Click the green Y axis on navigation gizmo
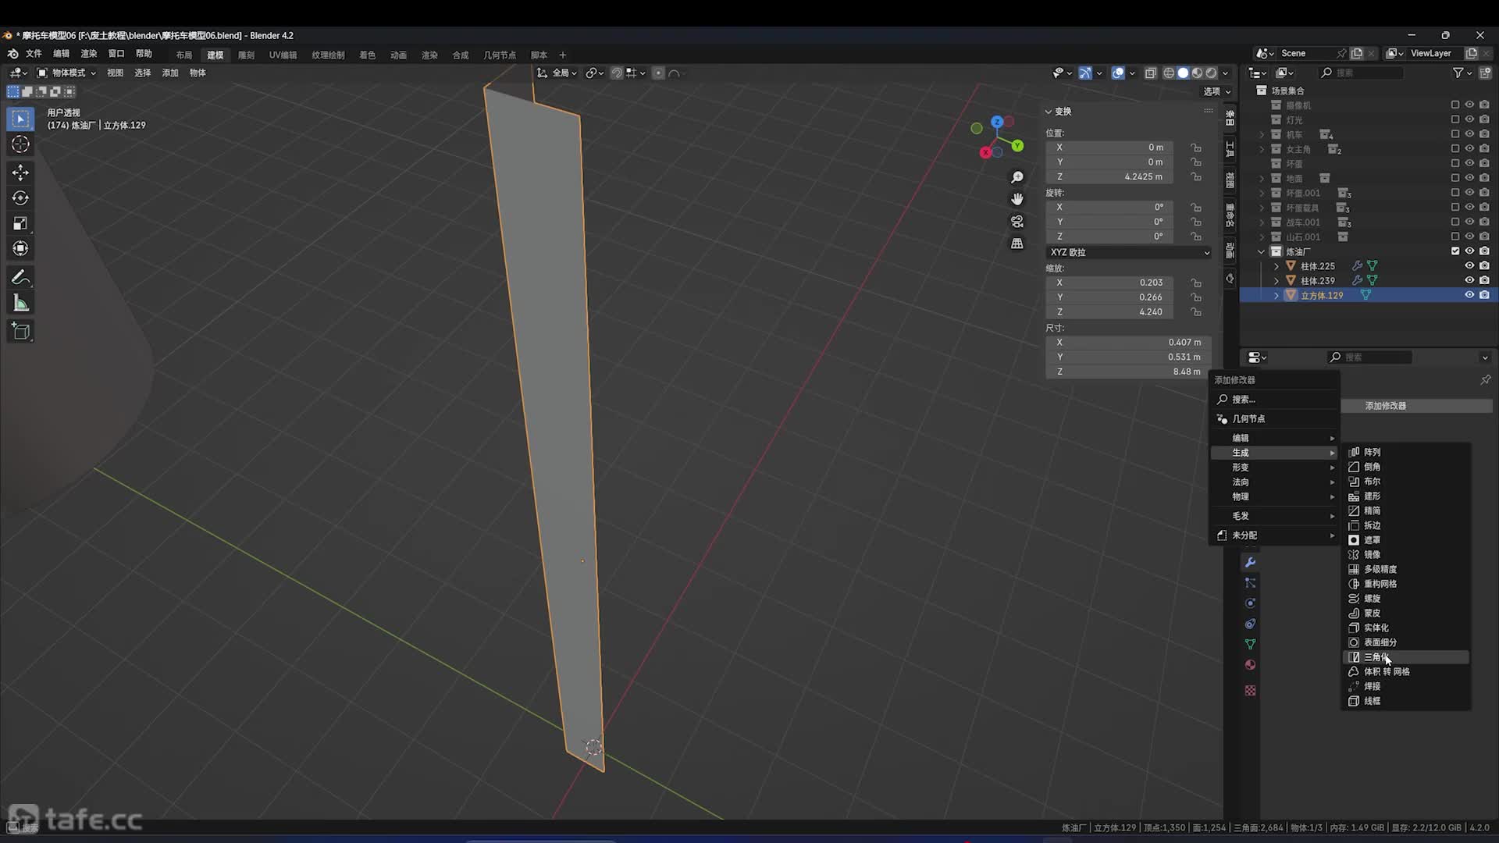Screen dimensions: 1499x843 [1017, 146]
